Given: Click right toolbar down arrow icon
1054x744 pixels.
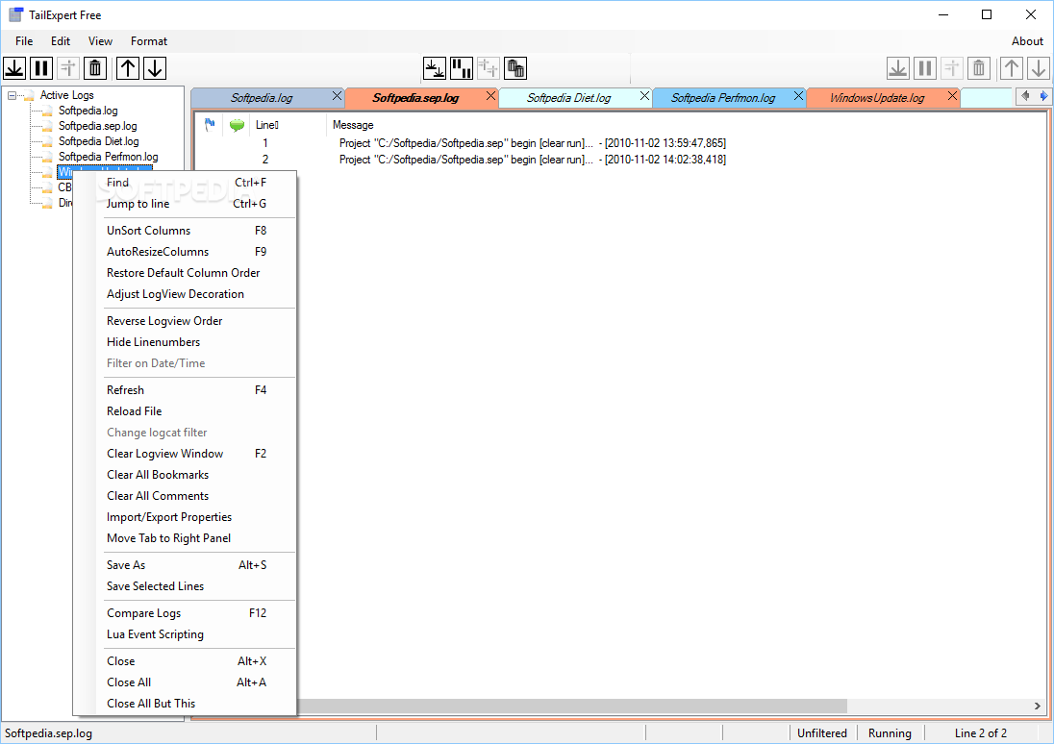Looking at the screenshot, I should tap(1039, 68).
